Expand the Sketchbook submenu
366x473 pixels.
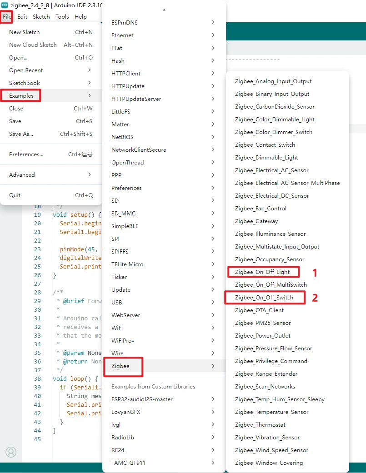coord(51,83)
